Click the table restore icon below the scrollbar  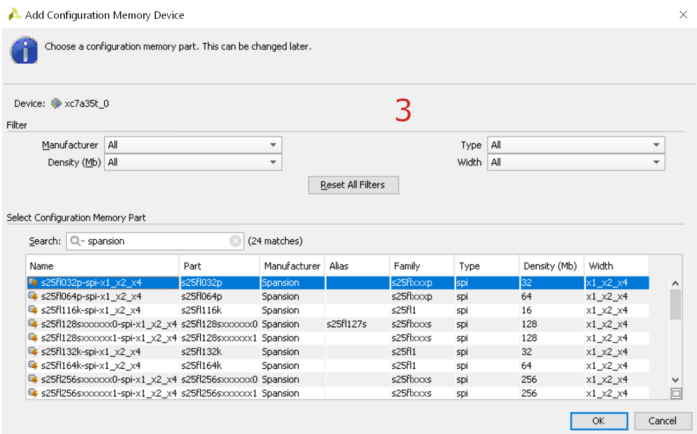pyautogui.click(x=676, y=393)
